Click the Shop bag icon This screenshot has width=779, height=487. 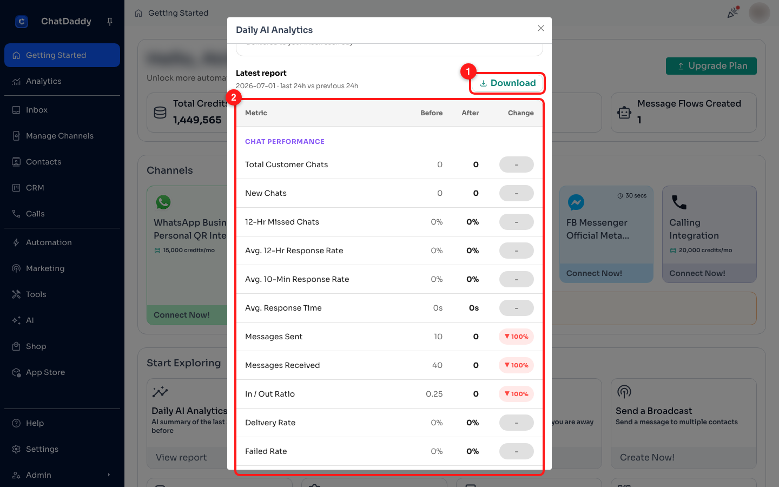(16, 346)
